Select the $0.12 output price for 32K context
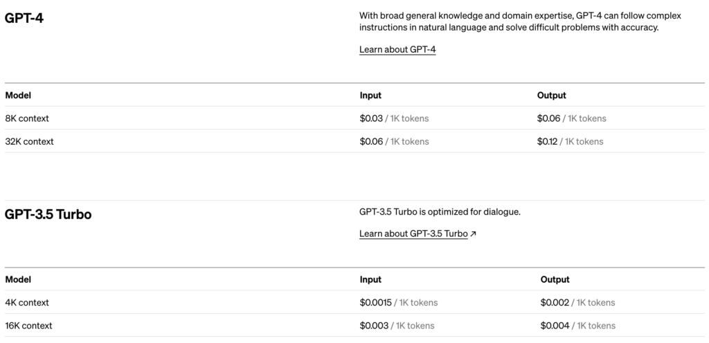Viewport: 709px width, 343px height. coord(547,141)
